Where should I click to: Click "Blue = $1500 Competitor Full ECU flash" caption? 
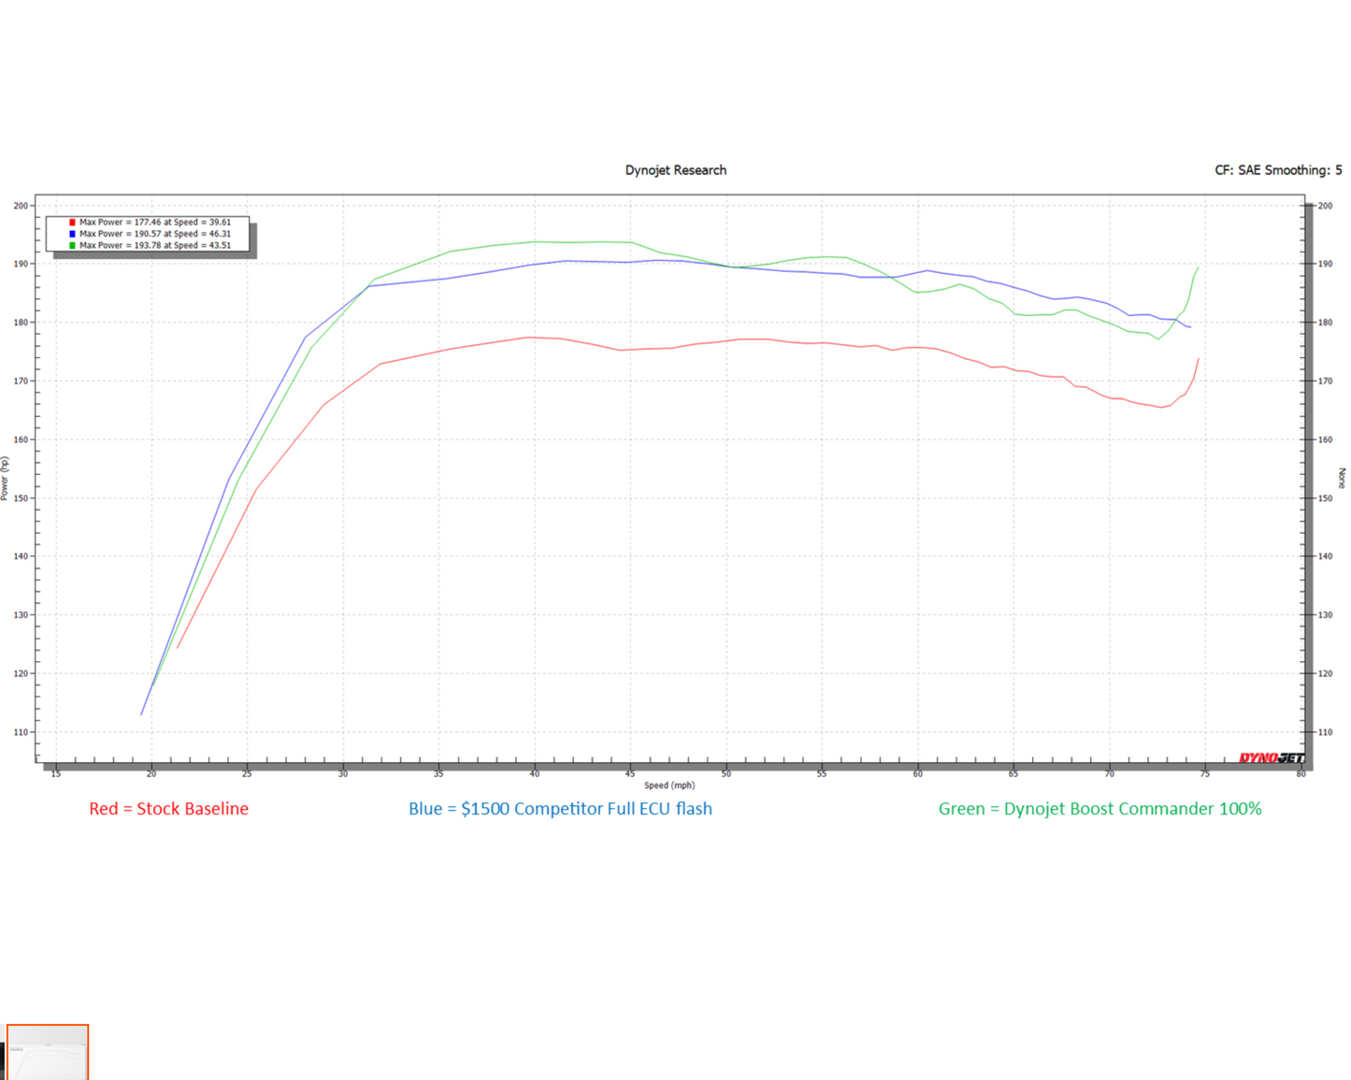coord(560,809)
